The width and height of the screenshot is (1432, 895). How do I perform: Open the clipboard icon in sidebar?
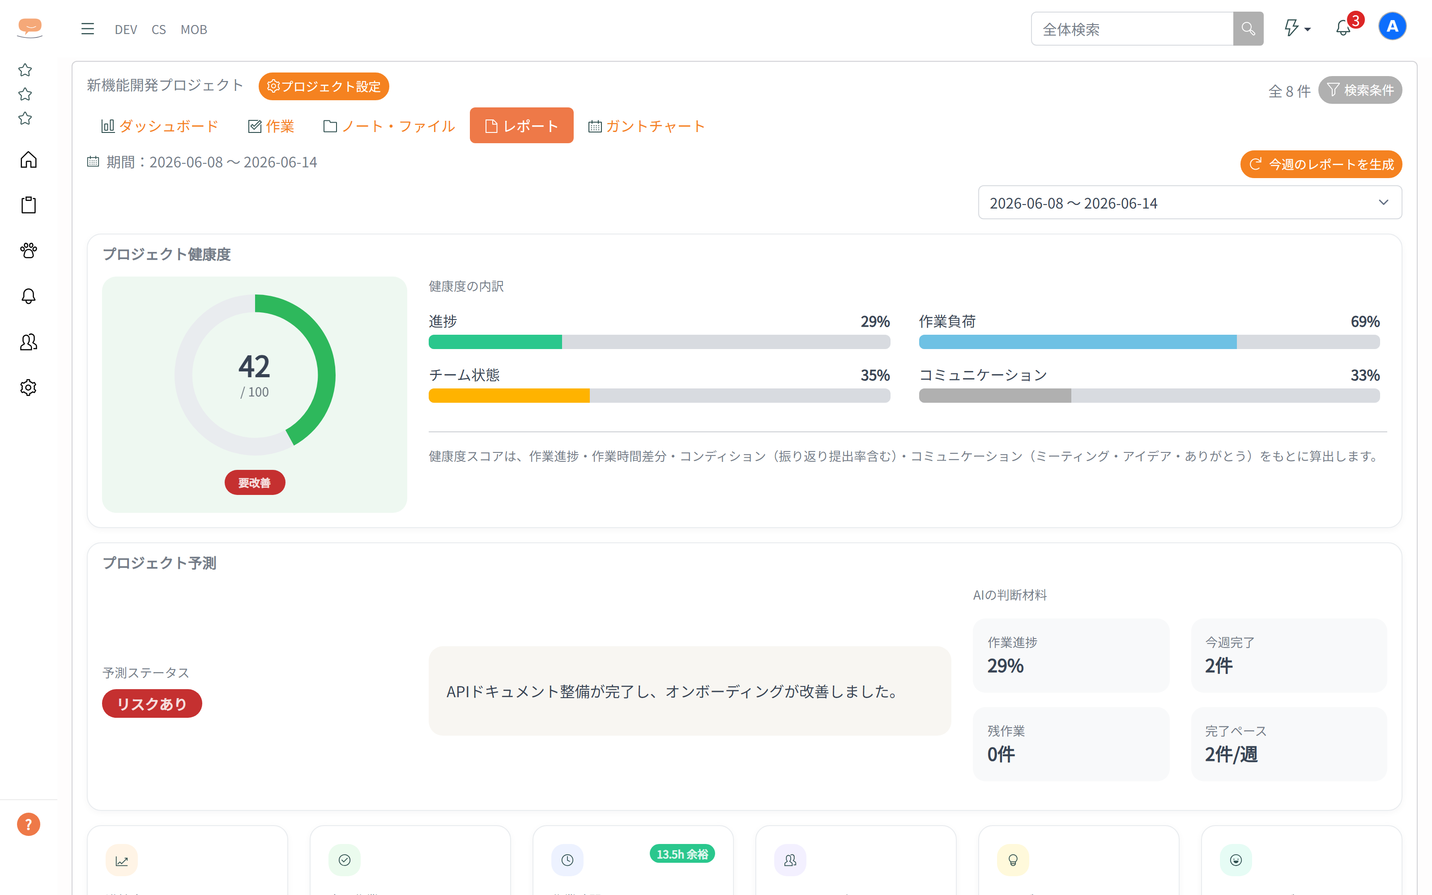(x=28, y=205)
